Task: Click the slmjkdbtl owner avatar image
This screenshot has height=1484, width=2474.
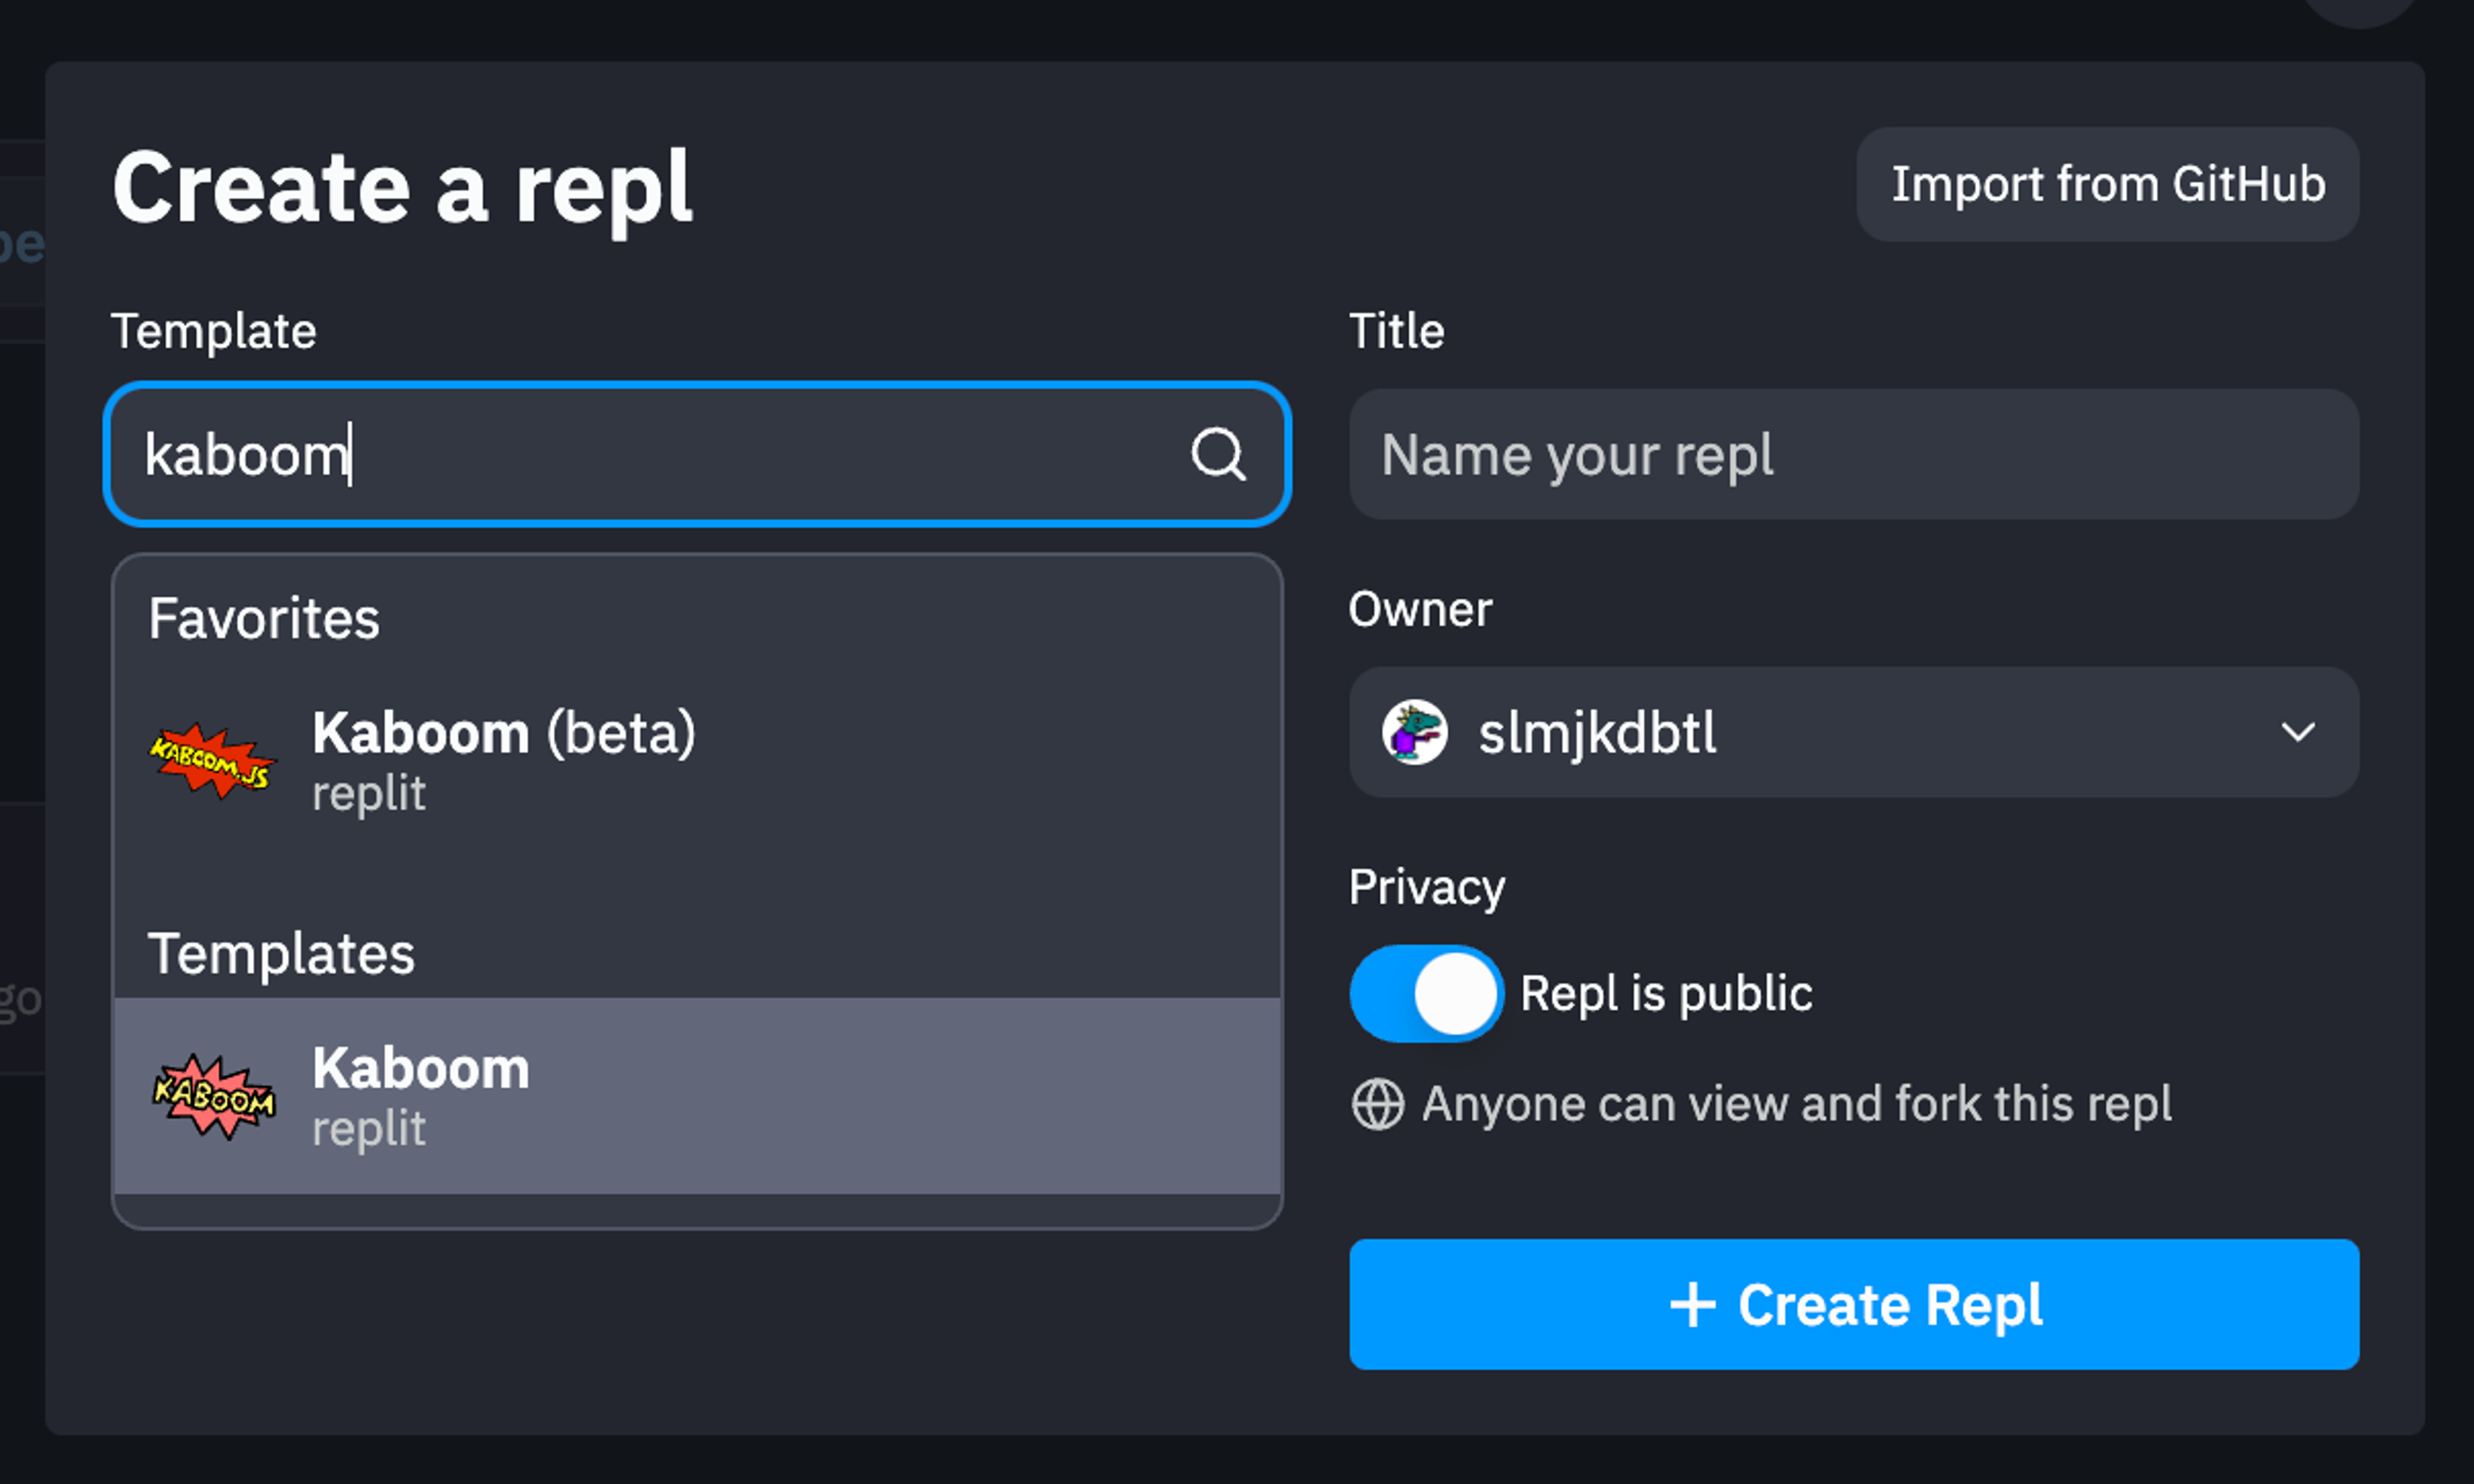Action: (x=1414, y=732)
